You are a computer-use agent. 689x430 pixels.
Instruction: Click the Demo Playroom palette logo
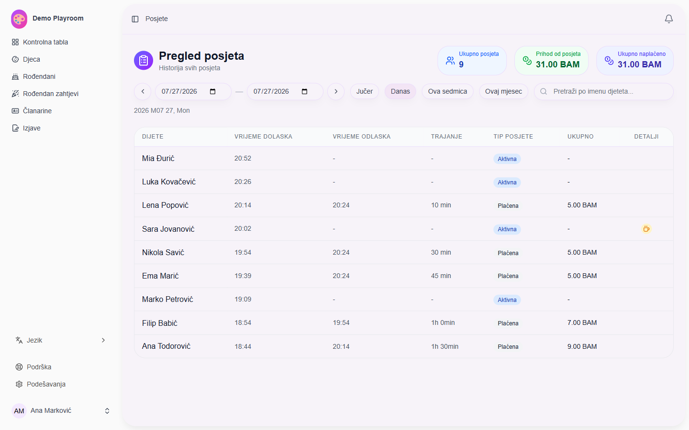click(x=19, y=19)
